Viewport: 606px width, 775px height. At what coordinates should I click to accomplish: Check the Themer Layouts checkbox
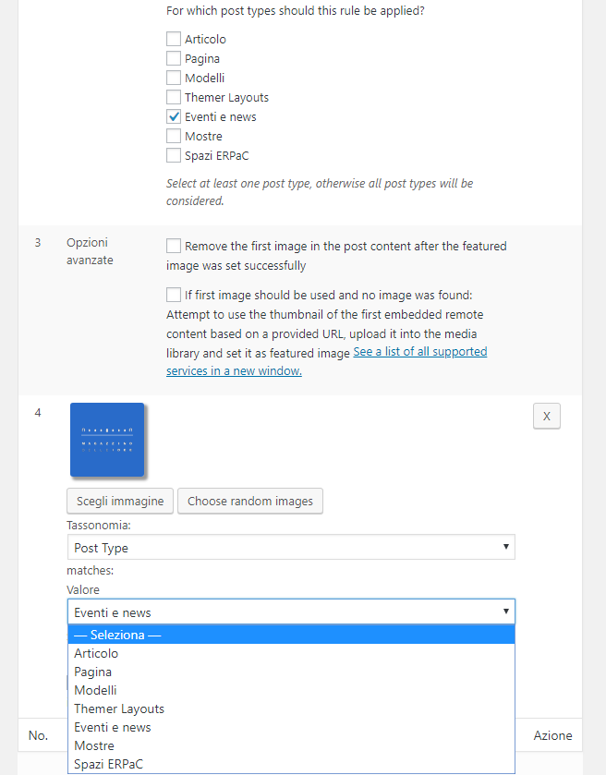point(174,97)
